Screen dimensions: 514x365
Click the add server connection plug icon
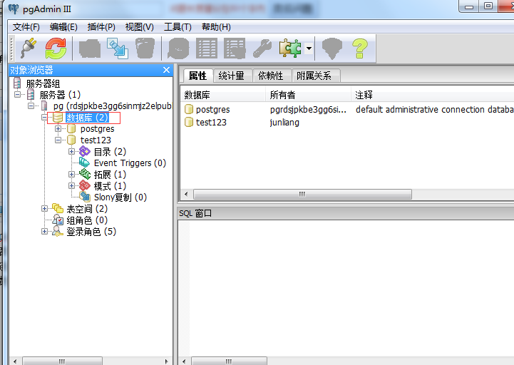(x=28, y=48)
